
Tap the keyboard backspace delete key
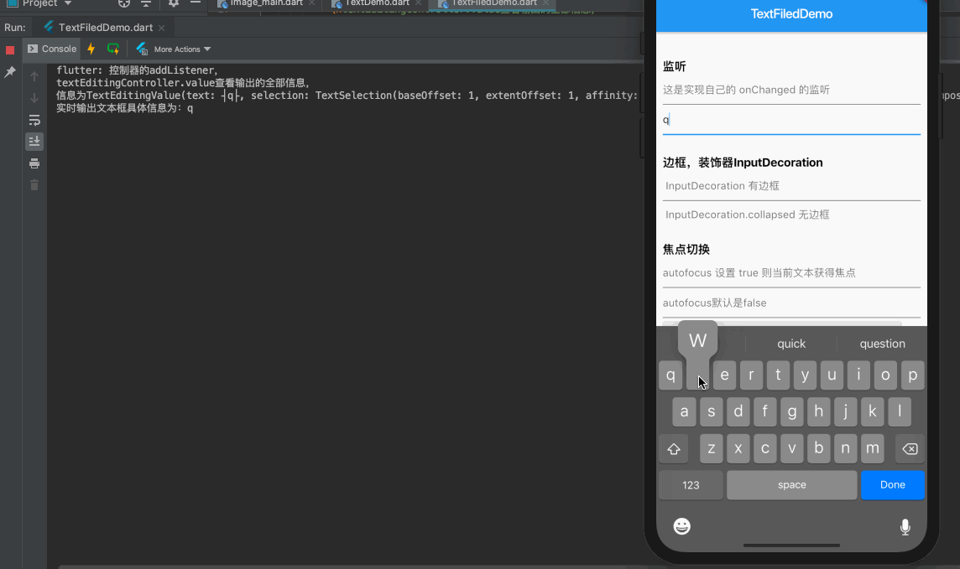910,448
